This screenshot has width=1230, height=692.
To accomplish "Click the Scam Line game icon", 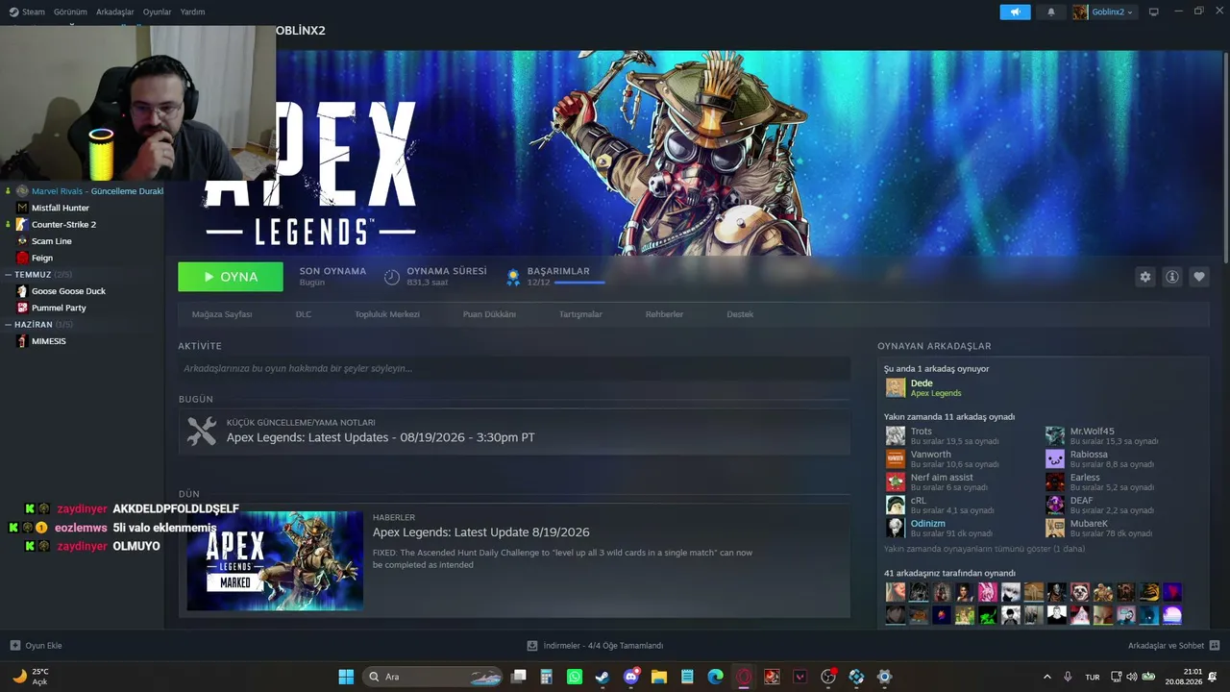I will [22, 241].
